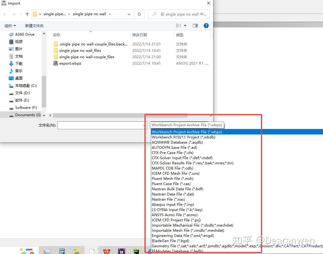Sort by 类型 column header
Image resolution: width=323 pixels, height=254 pixels.
pyautogui.click(x=180, y=35)
